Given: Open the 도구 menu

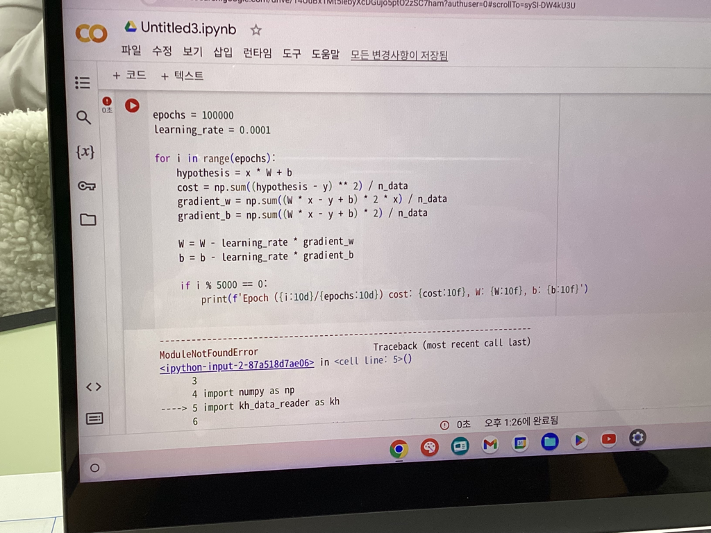Looking at the screenshot, I should 292,53.
